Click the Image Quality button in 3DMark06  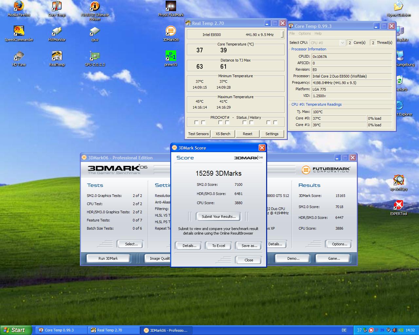pyautogui.click(x=158, y=258)
